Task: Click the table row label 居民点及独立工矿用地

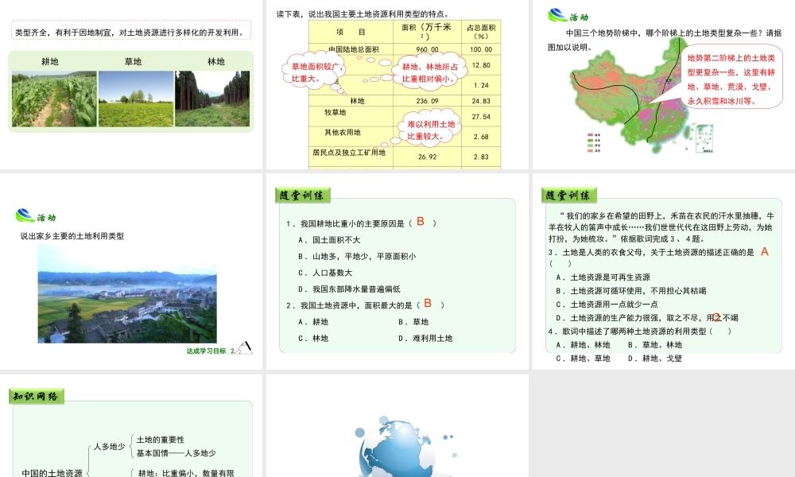Action: coord(349,152)
